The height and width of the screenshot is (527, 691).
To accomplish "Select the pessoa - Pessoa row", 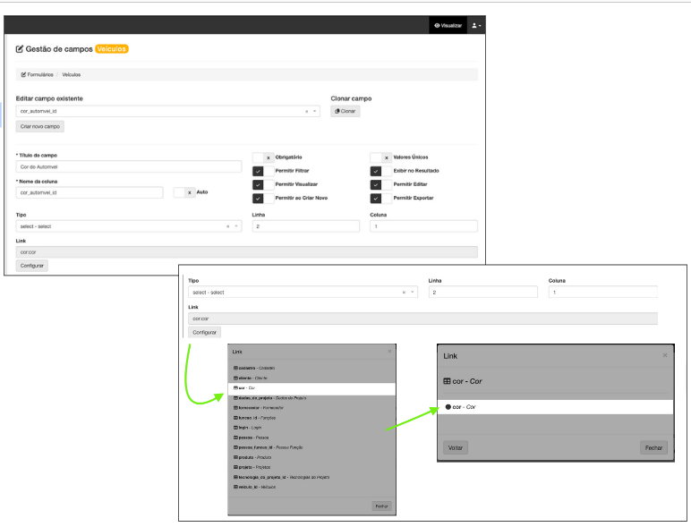I will coord(311,438).
